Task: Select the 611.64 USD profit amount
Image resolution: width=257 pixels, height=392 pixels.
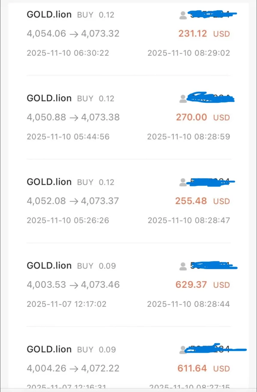Action: tap(192, 368)
